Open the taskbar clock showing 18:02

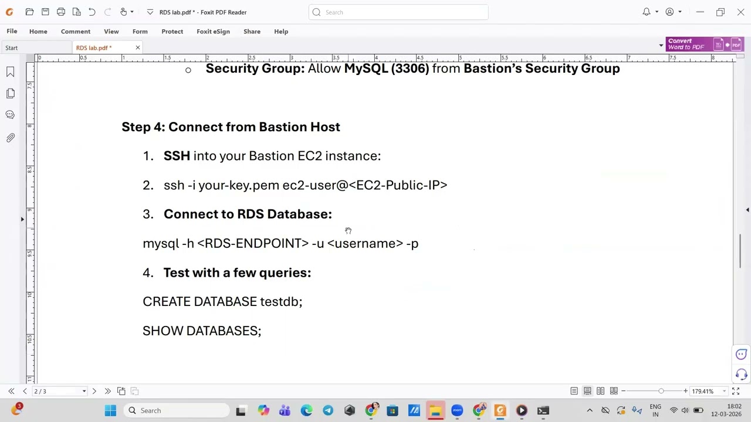[725, 410]
